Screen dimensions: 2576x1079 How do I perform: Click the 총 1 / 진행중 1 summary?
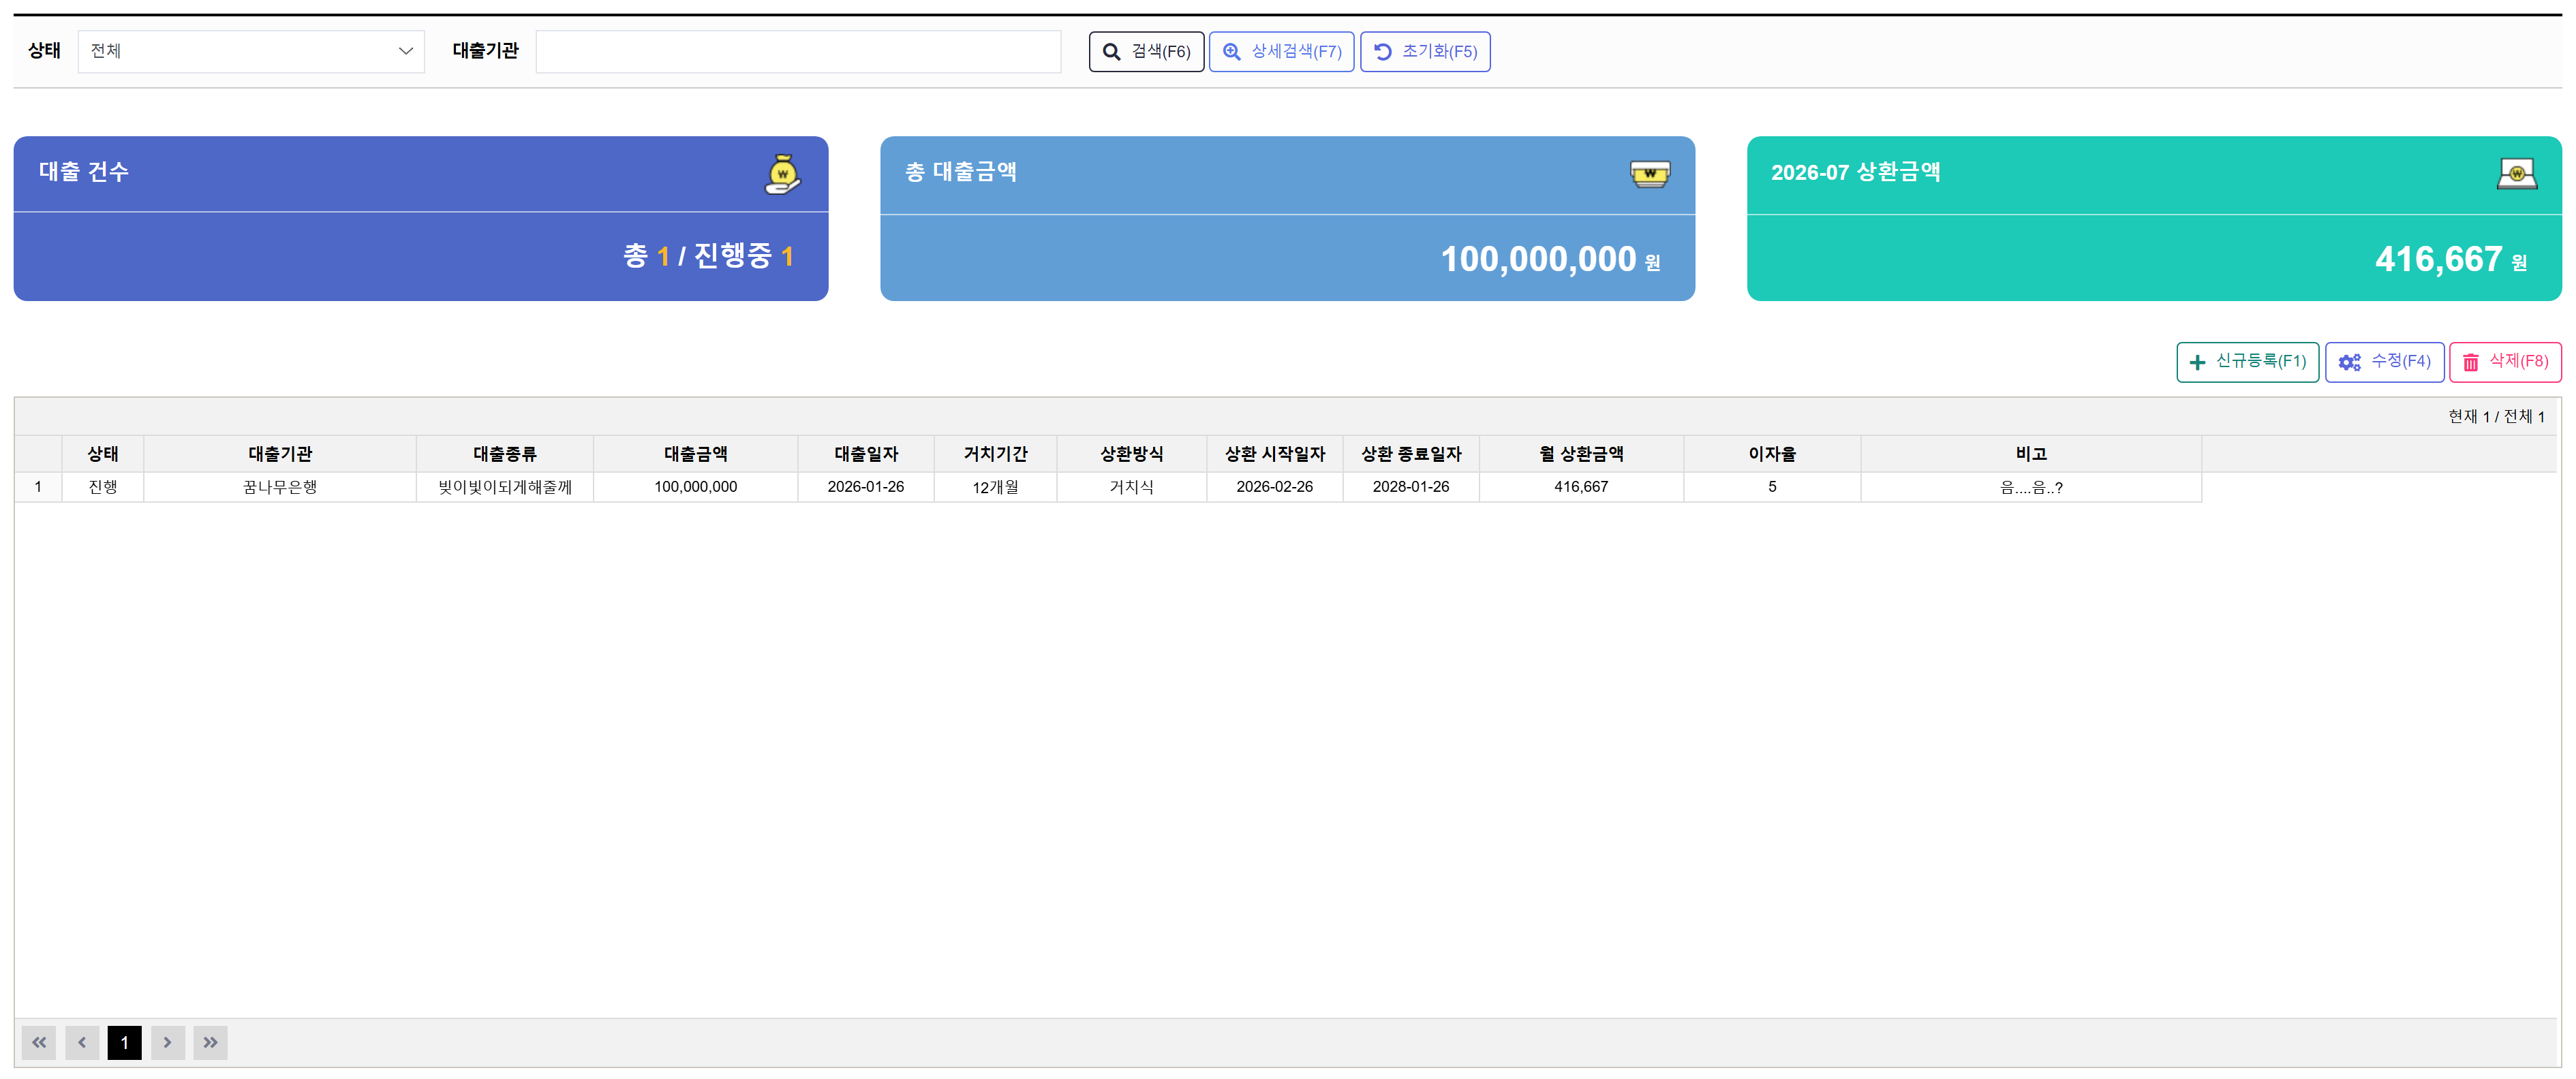[x=709, y=256]
